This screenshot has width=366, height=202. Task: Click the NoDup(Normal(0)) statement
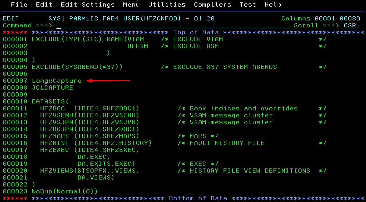(65, 192)
